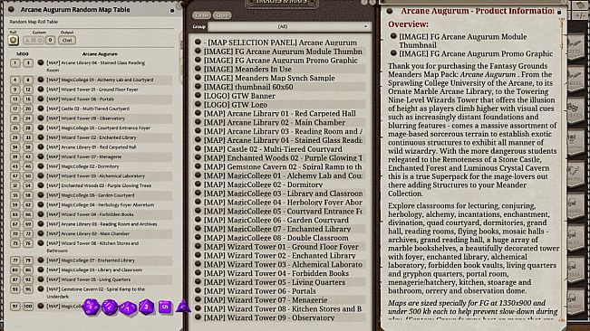Viewport: 590px width, 331px height.
Task: Open link icon for Module Thumbnail in Overview
Action: [393, 36]
